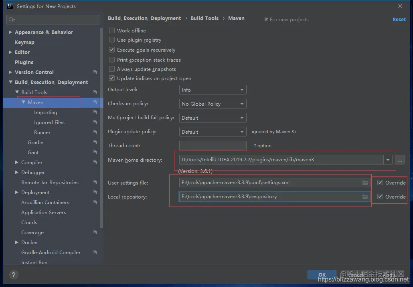Click the copy icon beside Gant

tap(95, 152)
